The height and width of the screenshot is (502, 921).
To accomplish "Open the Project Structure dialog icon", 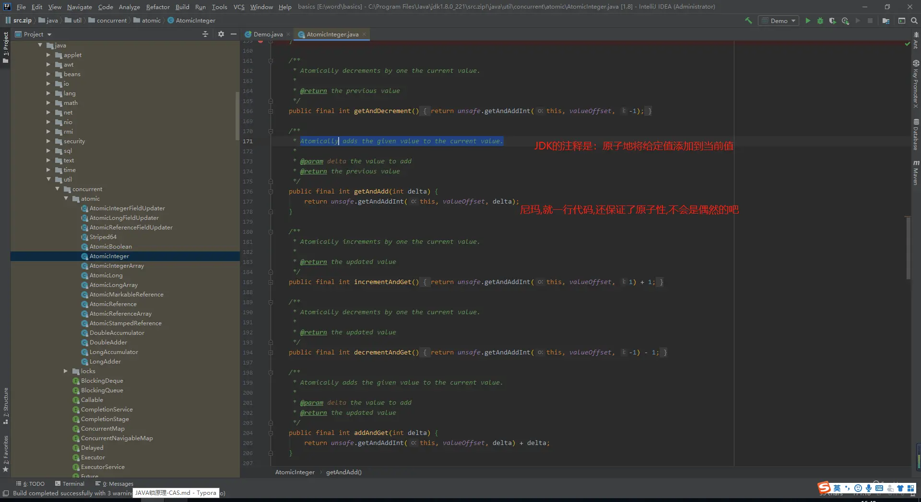I will click(886, 21).
